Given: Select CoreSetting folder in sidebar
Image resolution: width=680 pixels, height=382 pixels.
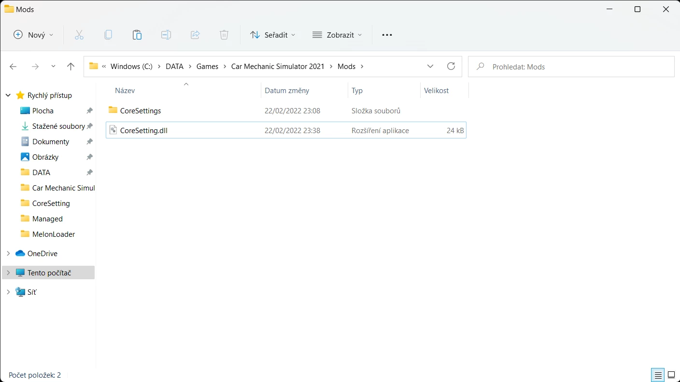Looking at the screenshot, I should tap(51, 204).
